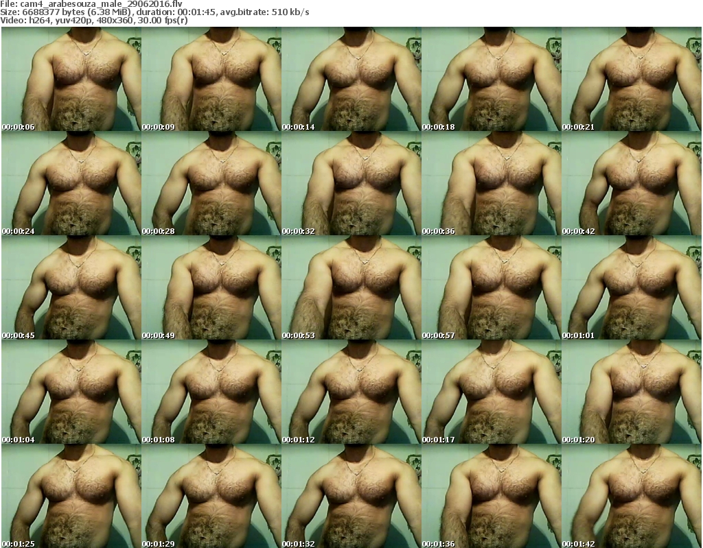703x548 pixels.
Task: Select the thumbnail timestamped 00:01:12
Action: pos(351,392)
